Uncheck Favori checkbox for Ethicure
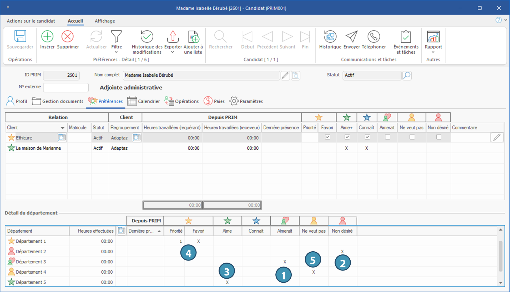 tap(327, 137)
